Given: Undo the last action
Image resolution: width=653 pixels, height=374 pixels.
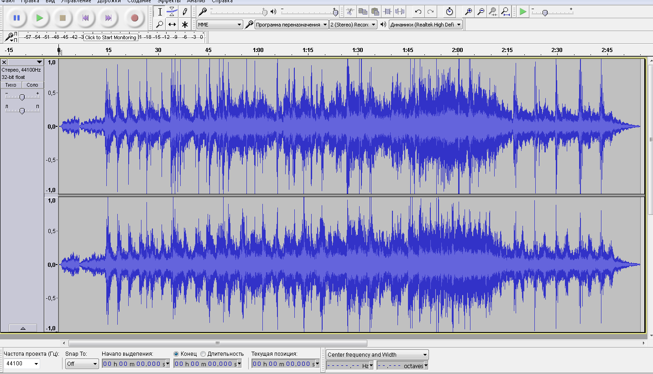Looking at the screenshot, I should point(418,11).
